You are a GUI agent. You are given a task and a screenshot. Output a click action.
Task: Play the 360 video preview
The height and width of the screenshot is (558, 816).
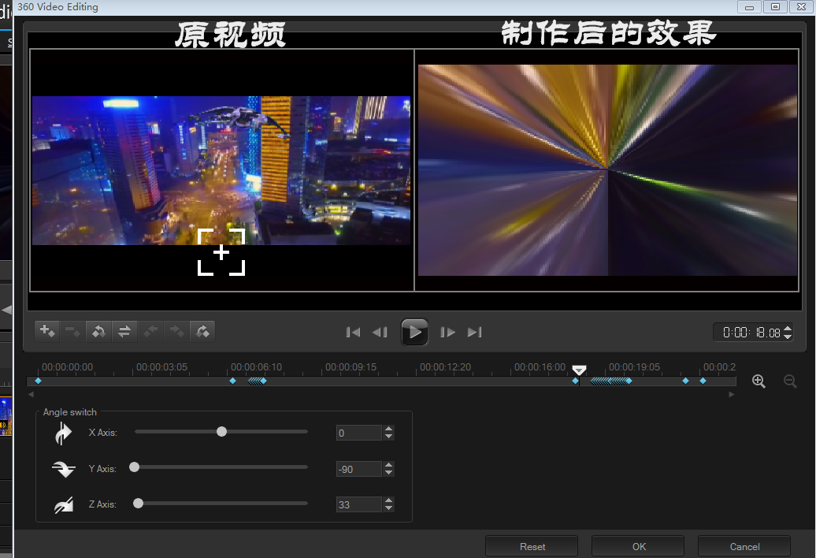[414, 332]
